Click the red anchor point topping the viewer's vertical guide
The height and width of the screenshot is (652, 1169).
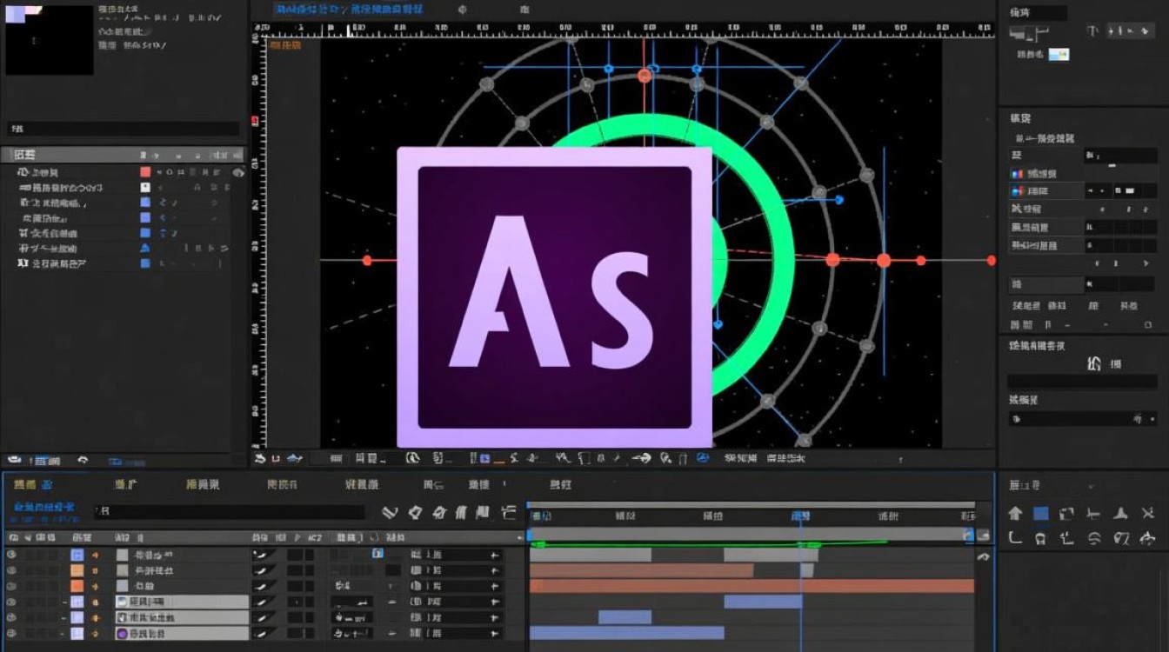(645, 76)
